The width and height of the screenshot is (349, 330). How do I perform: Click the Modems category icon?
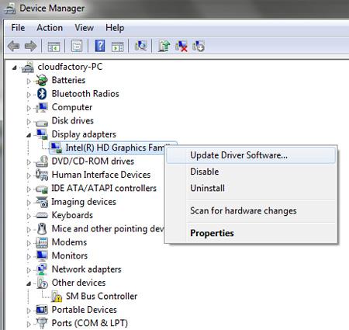tap(42, 242)
